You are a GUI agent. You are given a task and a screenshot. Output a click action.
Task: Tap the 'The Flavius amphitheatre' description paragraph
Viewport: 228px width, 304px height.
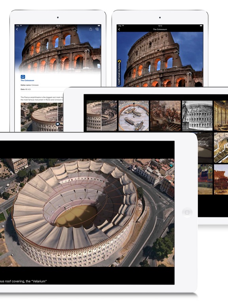pyautogui.click(x=42, y=99)
